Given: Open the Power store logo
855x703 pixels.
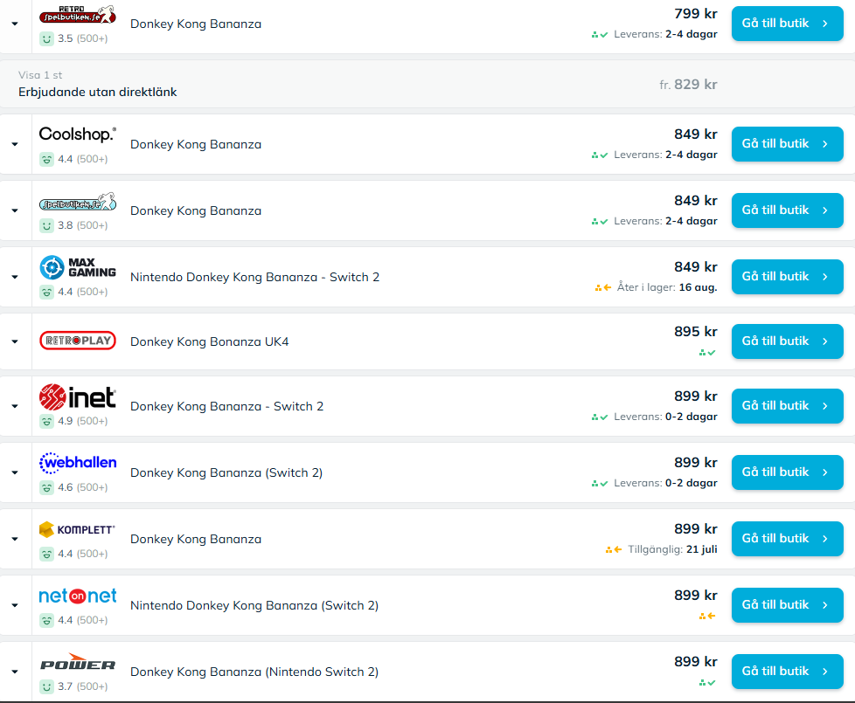Looking at the screenshot, I should [x=78, y=662].
